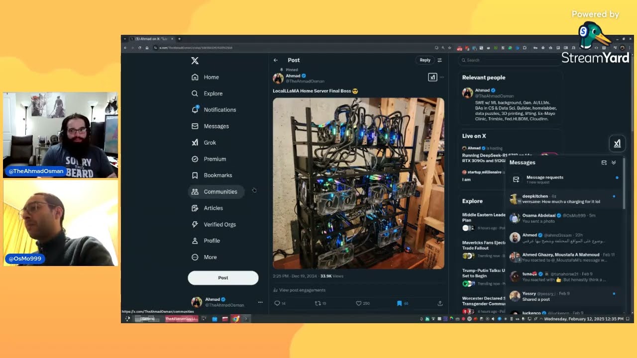
Task: Open the tab search dropdown arrow
Action: 125,39
